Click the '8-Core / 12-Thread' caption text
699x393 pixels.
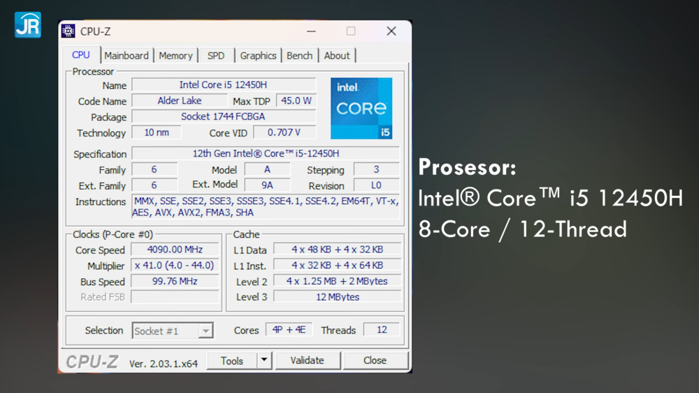[523, 229]
